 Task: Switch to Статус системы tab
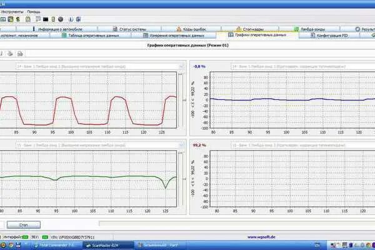(129, 29)
